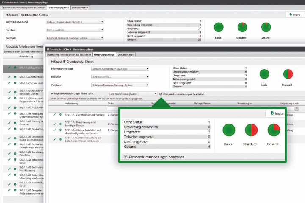Click Standard pie chart in back window
Image resolution: width=305 pixels, height=203 pixels.
click(242, 27)
